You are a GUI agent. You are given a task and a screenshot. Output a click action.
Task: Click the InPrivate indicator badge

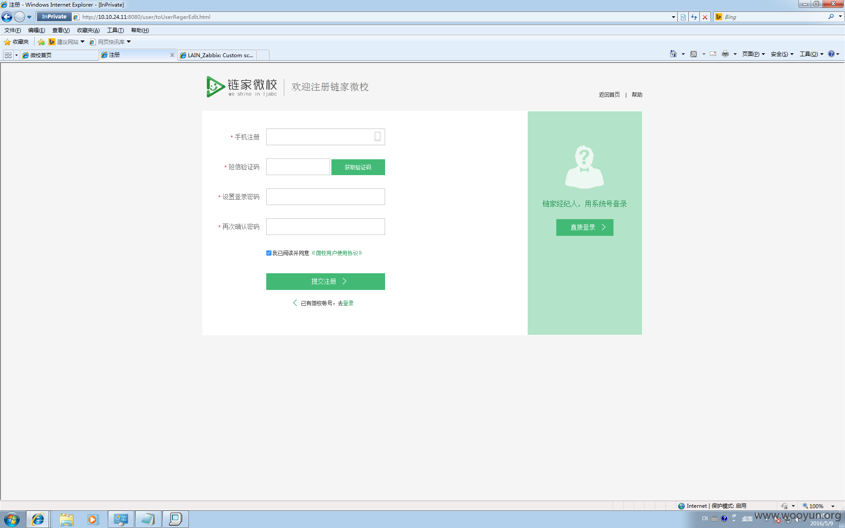54,17
